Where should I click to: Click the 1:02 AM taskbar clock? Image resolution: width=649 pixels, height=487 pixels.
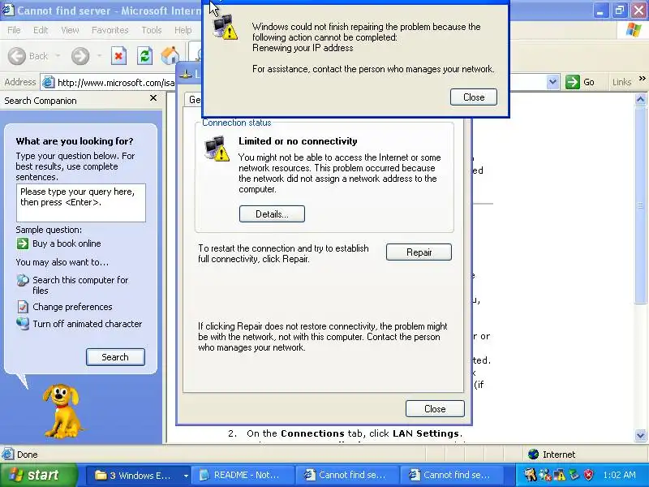click(619, 475)
